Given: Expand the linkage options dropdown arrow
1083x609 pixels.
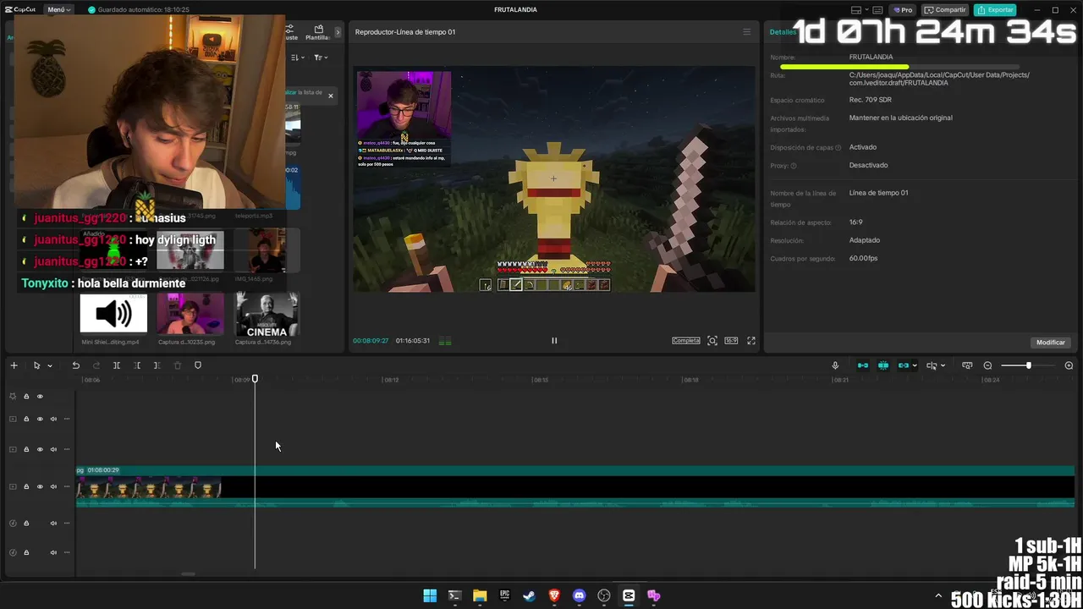Looking at the screenshot, I should click(915, 365).
